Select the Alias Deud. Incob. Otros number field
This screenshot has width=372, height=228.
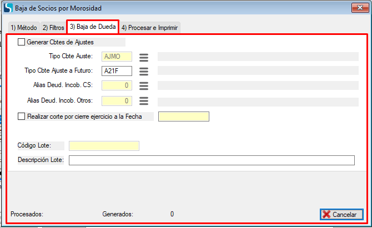point(117,100)
